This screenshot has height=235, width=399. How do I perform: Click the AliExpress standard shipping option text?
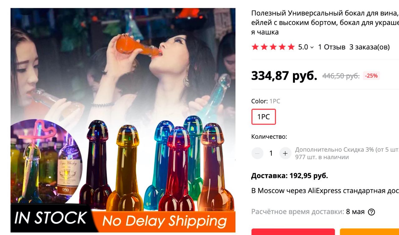click(325, 190)
